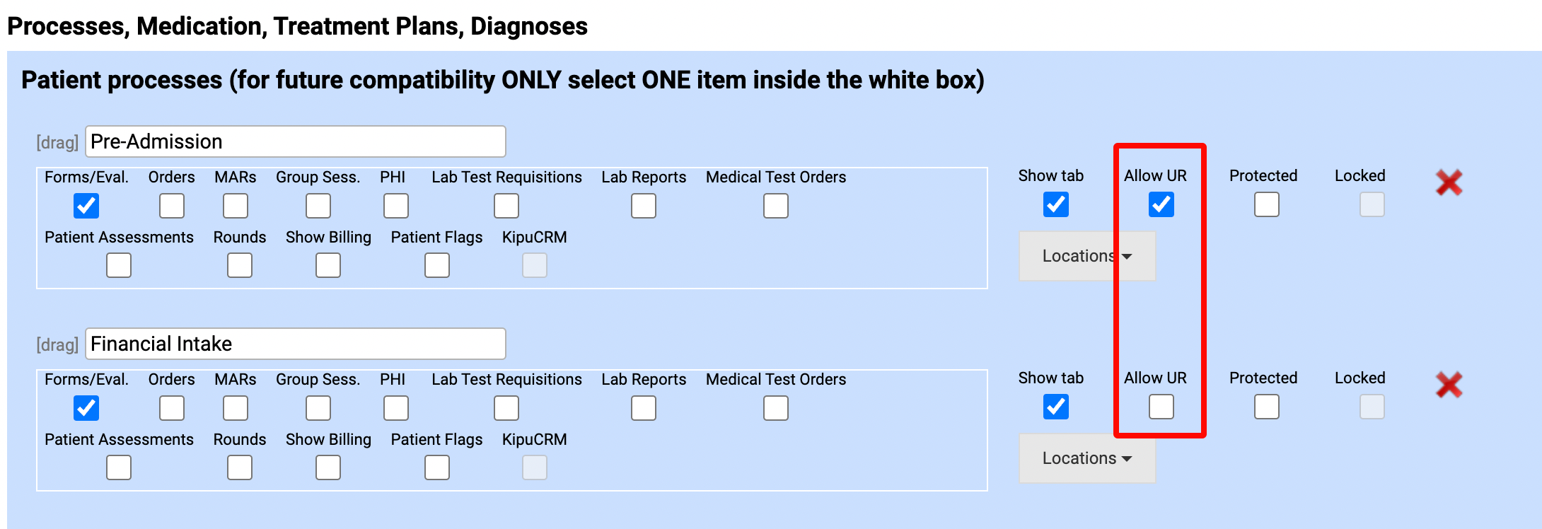Check Lab Reports for Financial Intake

643,408
